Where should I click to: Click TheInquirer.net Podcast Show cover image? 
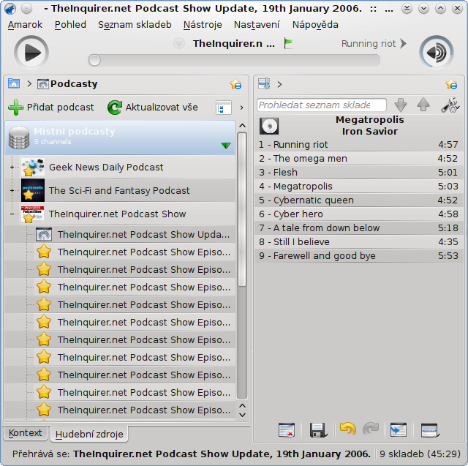[x=32, y=214]
